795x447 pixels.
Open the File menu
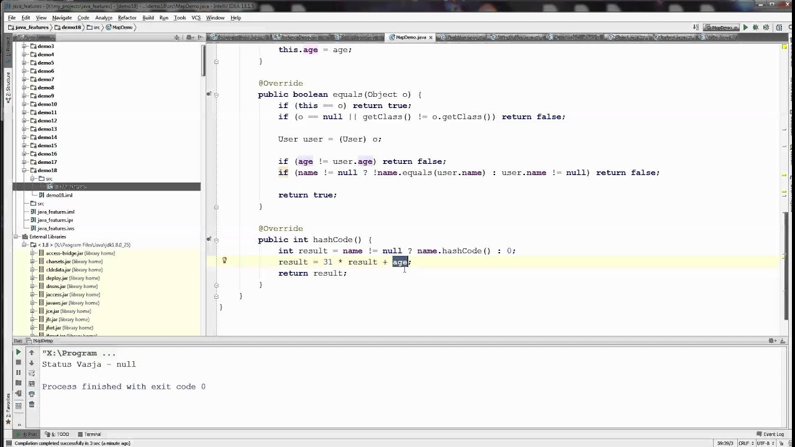11,17
